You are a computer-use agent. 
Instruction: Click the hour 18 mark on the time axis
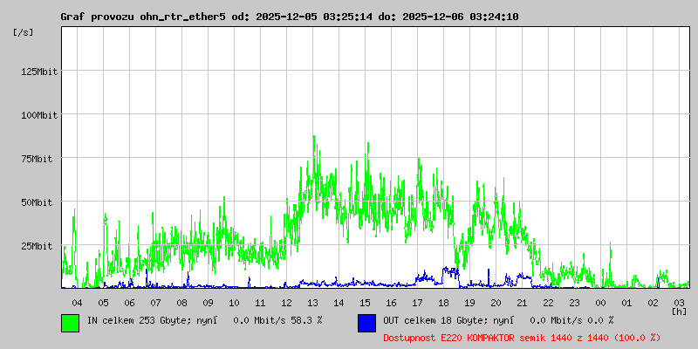click(443, 302)
